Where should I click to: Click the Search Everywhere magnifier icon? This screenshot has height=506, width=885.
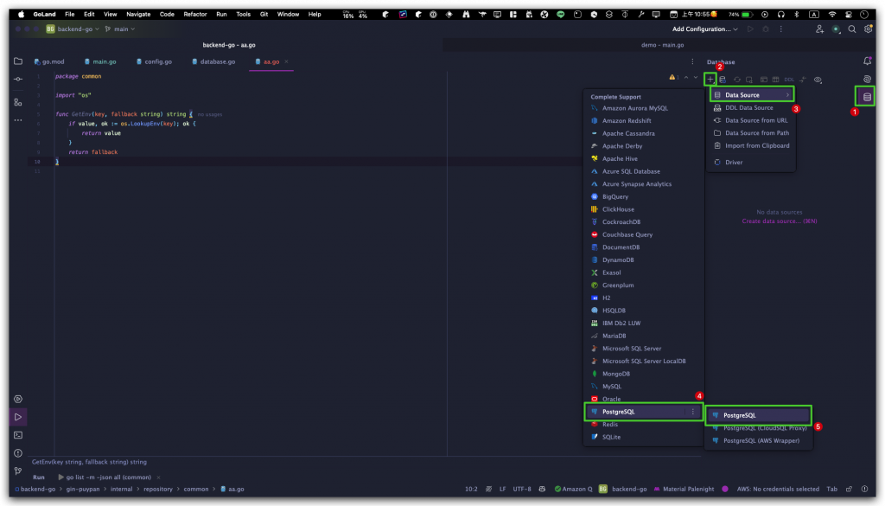pyautogui.click(x=851, y=29)
